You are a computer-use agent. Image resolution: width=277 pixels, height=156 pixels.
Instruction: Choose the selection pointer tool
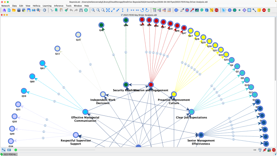pos(223,10)
